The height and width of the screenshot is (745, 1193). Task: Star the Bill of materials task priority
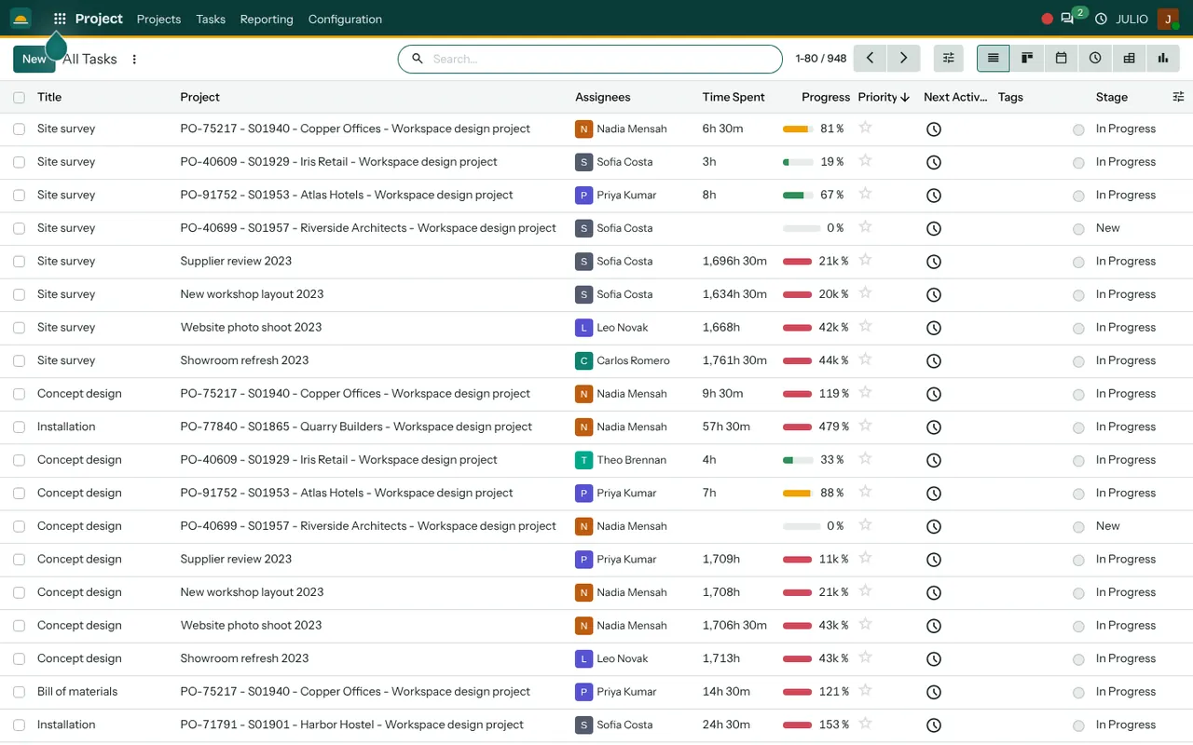pos(865,690)
